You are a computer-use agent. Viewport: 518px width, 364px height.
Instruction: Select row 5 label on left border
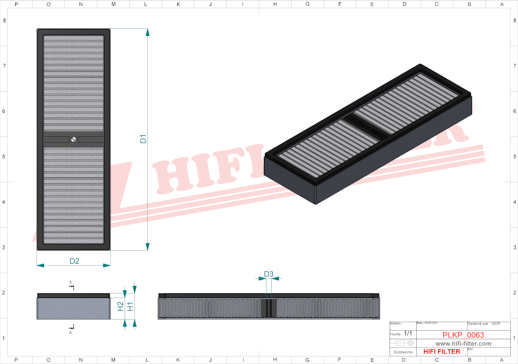tap(4, 157)
